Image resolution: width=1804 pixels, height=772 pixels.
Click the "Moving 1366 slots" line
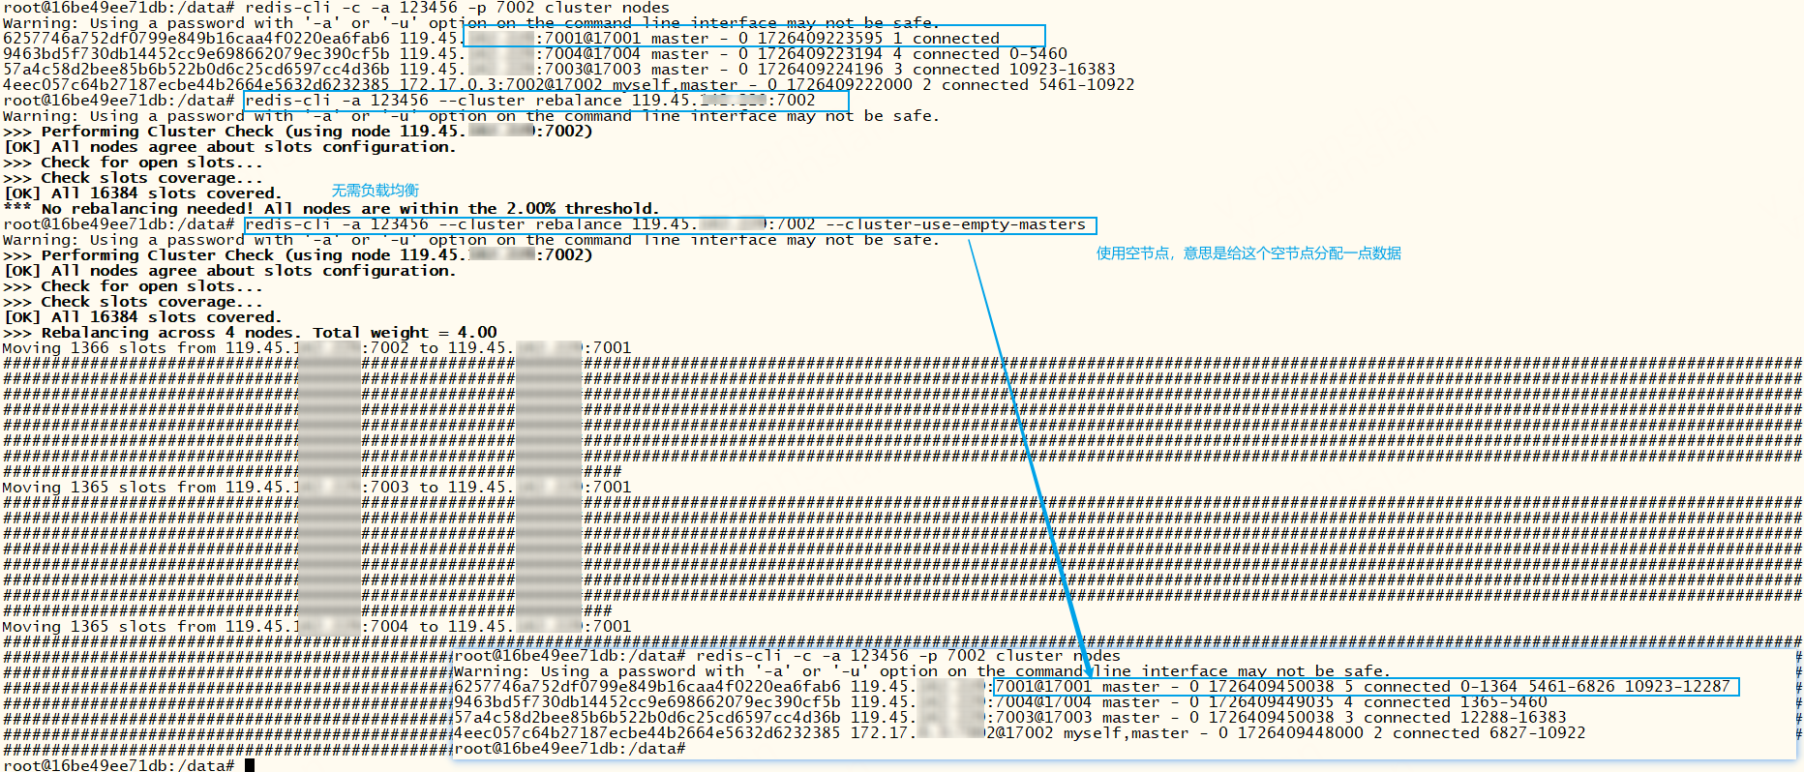click(316, 348)
